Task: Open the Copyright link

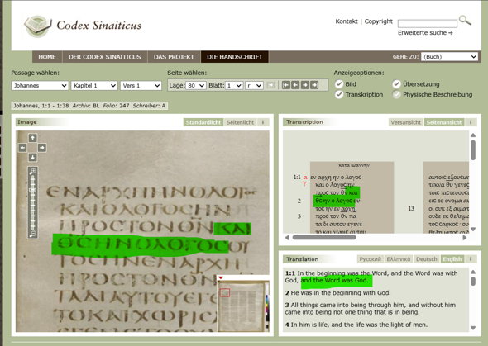Action: point(379,21)
